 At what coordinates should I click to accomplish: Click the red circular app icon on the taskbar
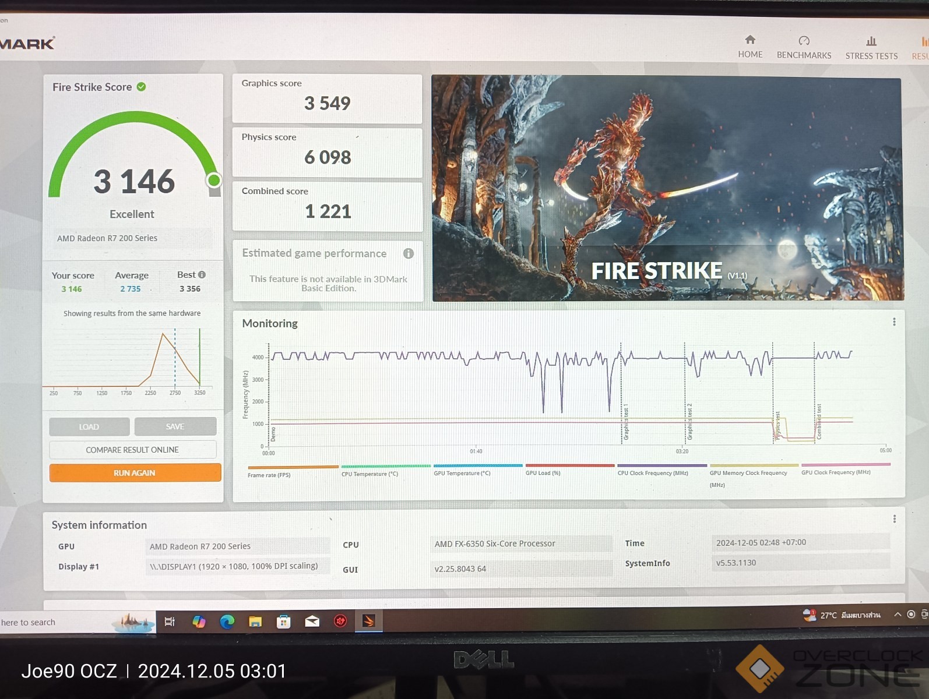coord(340,622)
